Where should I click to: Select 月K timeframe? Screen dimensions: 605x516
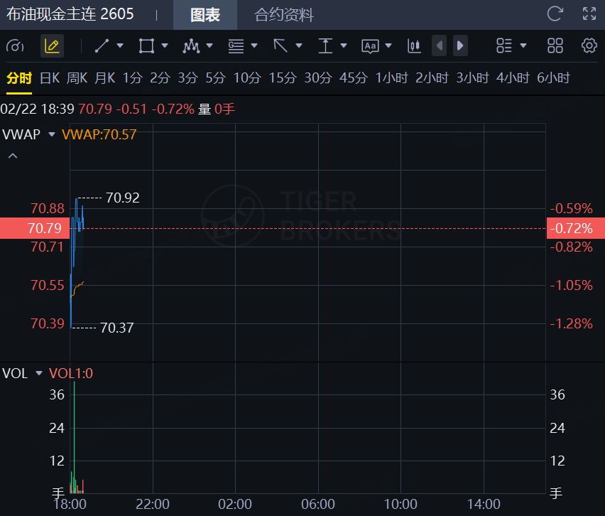pyautogui.click(x=105, y=78)
